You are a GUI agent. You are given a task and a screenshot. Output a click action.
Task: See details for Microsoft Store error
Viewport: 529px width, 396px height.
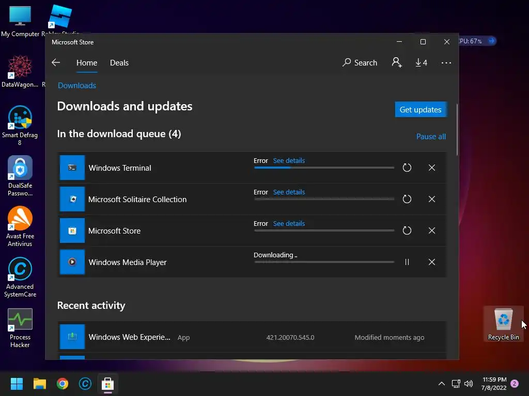[x=289, y=224]
